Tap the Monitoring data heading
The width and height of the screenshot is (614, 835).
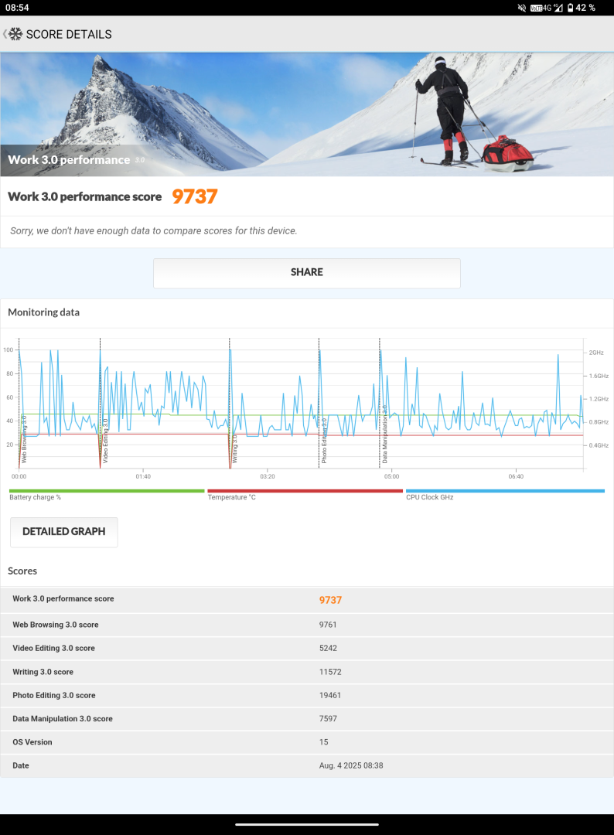pos(43,312)
